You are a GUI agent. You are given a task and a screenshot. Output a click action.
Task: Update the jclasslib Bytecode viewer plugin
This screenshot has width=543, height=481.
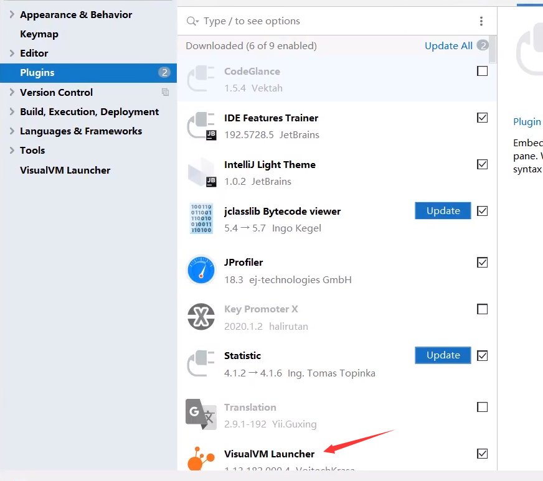pos(443,210)
